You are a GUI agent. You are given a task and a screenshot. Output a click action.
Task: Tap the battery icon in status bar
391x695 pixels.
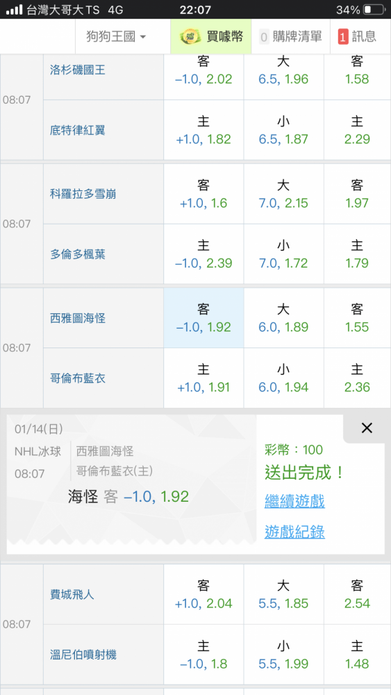[x=373, y=9]
